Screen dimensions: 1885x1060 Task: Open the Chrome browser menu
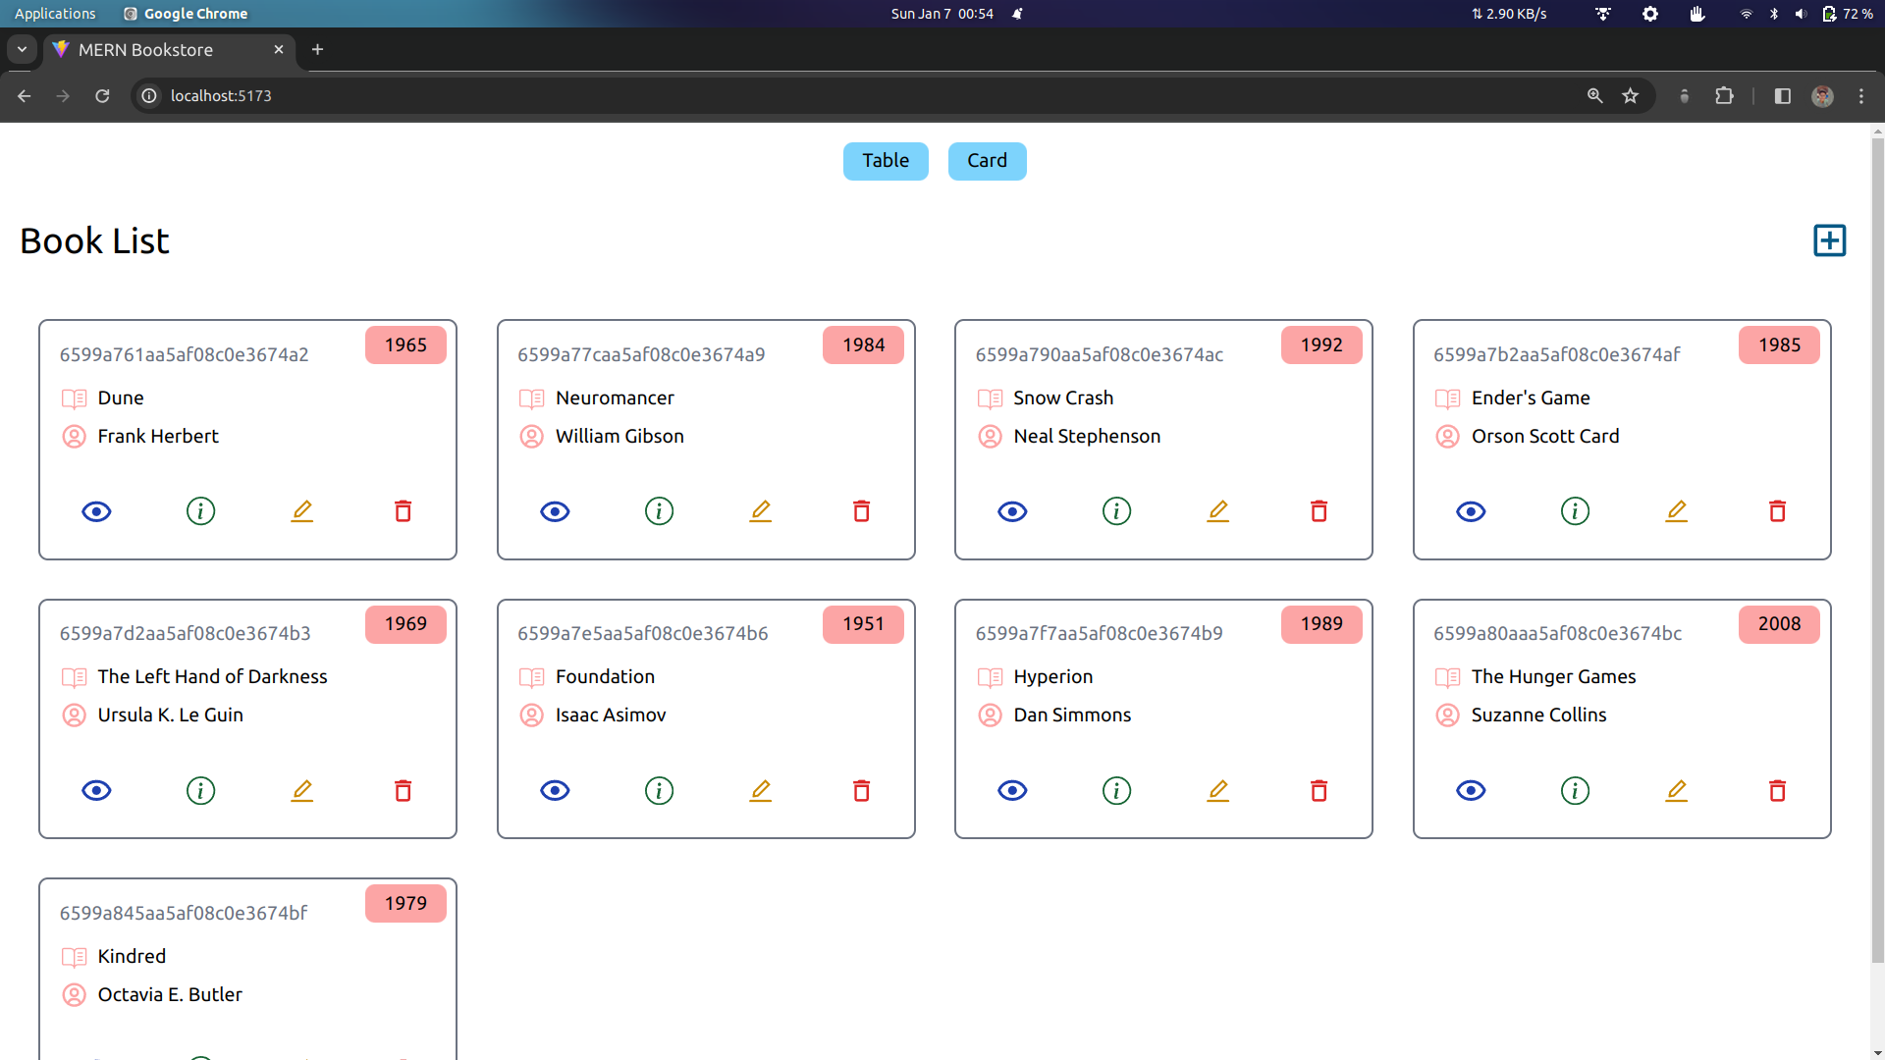click(1861, 95)
